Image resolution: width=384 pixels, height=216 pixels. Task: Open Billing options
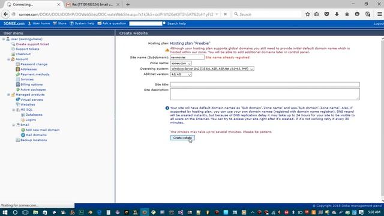point(31,85)
